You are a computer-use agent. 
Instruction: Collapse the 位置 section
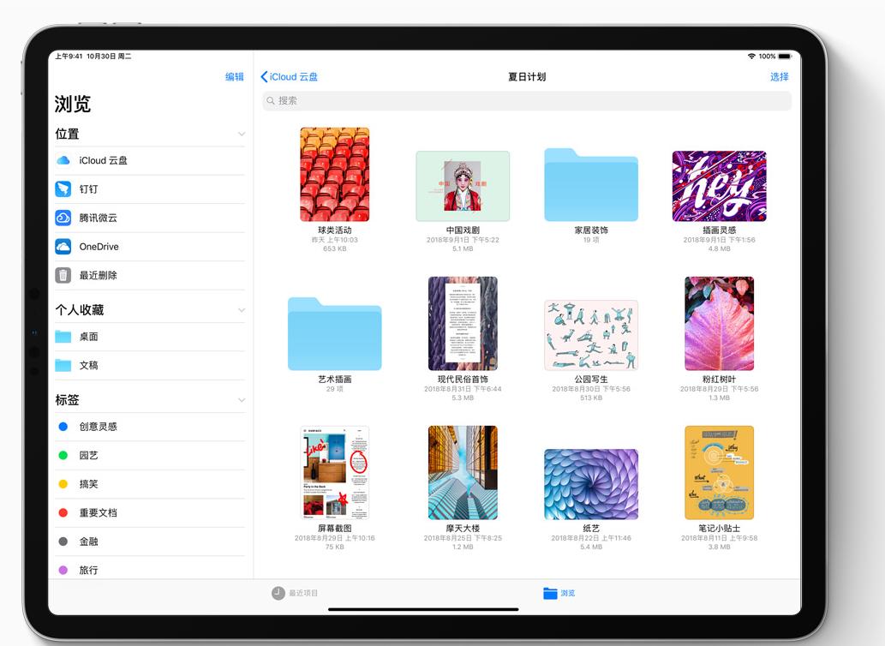click(x=242, y=134)
